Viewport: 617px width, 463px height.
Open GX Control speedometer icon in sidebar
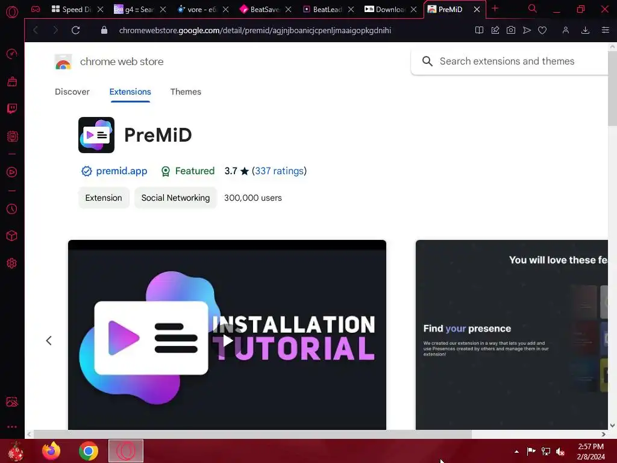pyautogui.click(x=12, y=54)
